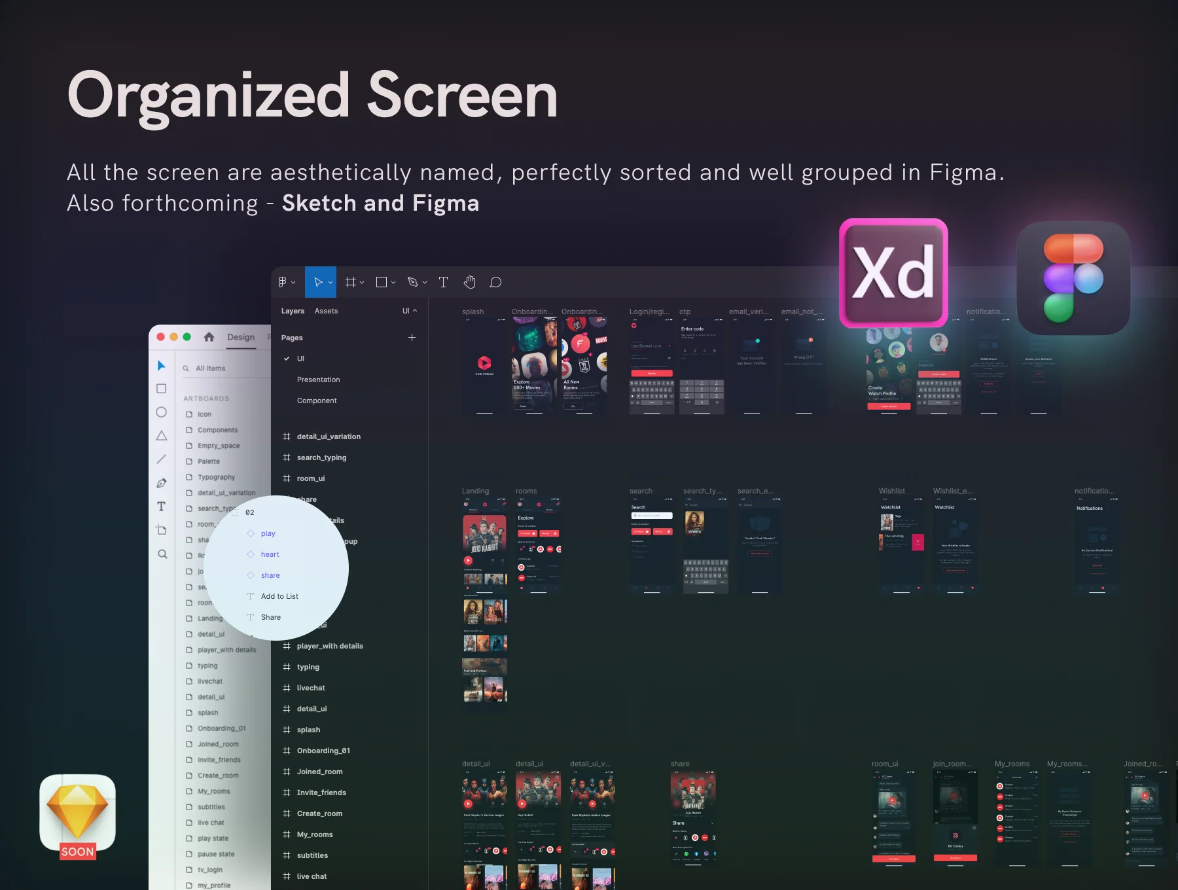Click the All Items search field in Sketch

[226, 368]
